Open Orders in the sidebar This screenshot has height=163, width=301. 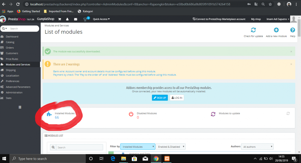point(10,48)
